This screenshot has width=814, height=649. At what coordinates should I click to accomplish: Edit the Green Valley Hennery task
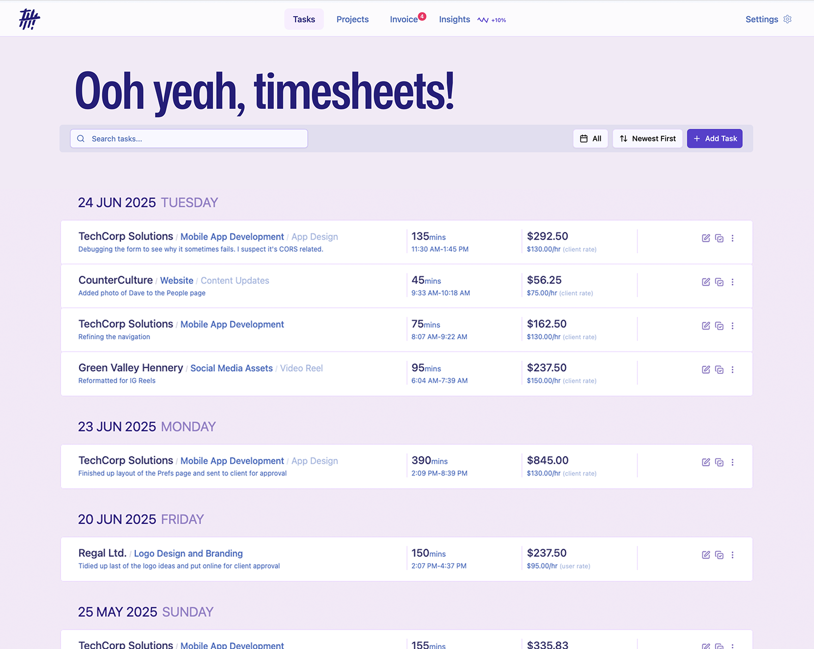pyautogui.click(x=706, y=370)
